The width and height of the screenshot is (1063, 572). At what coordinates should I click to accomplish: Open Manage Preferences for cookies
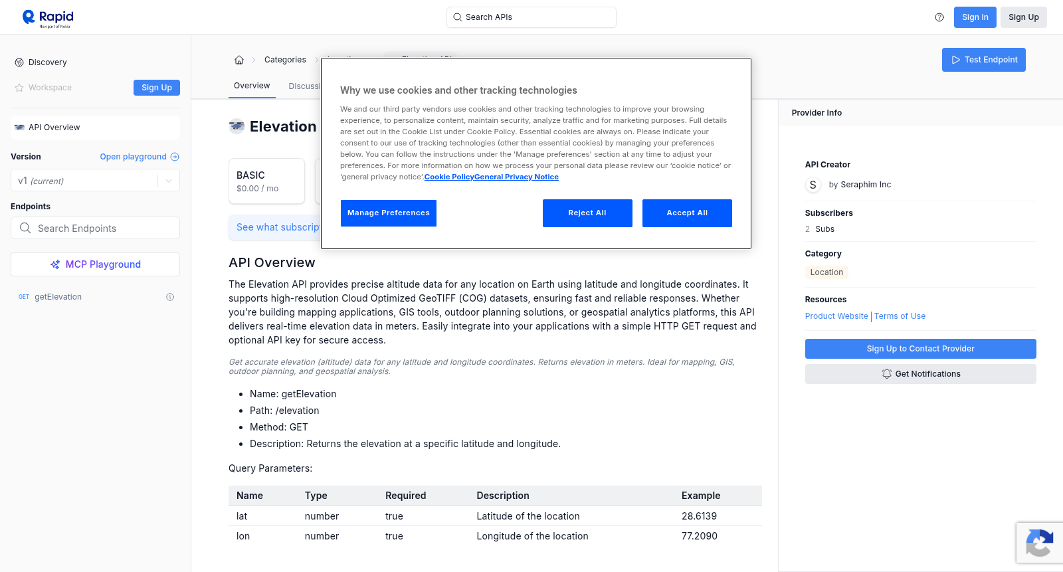tap(389, 213)
